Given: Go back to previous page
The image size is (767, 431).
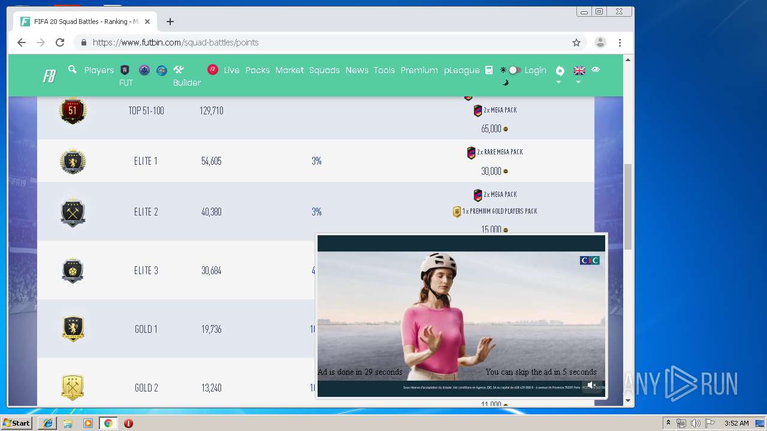Looking at the screenshot, I should (x=22, y=43).
